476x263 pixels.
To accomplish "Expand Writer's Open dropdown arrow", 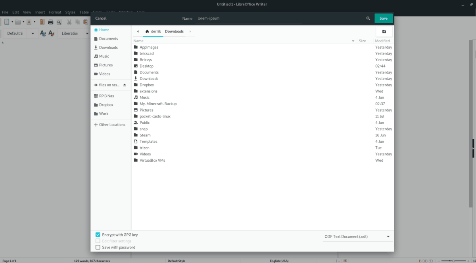I will tap(23, 22).
